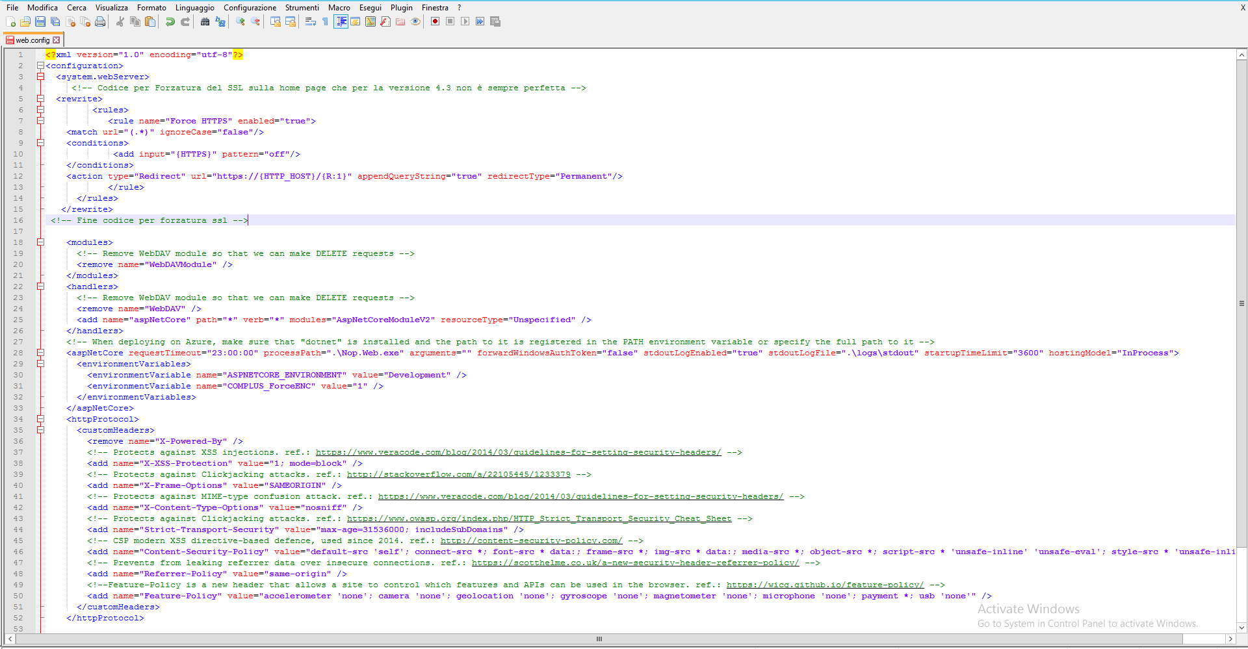Screen dimensions: 1248x649
Task: Zoom out with the magnifier minus icon
Action: 255,21
